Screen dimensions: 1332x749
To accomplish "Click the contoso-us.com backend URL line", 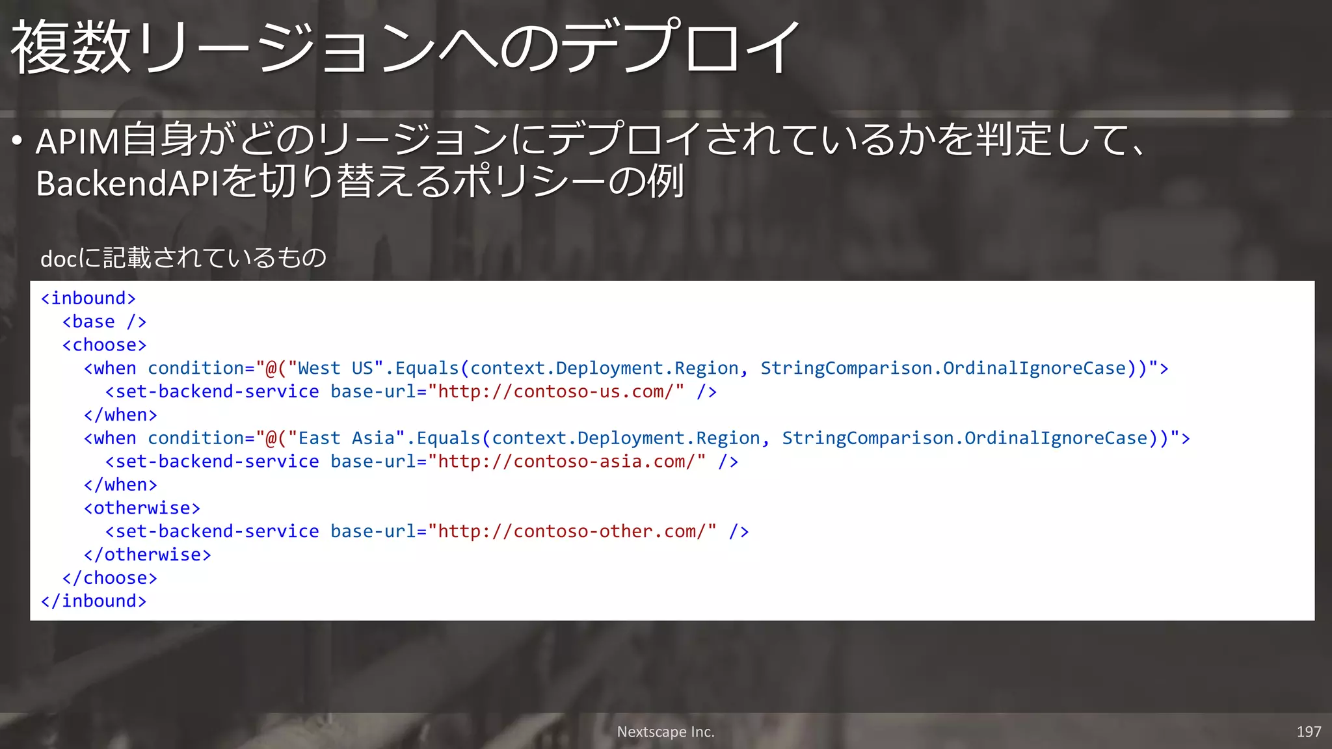I will coord(410,392).
